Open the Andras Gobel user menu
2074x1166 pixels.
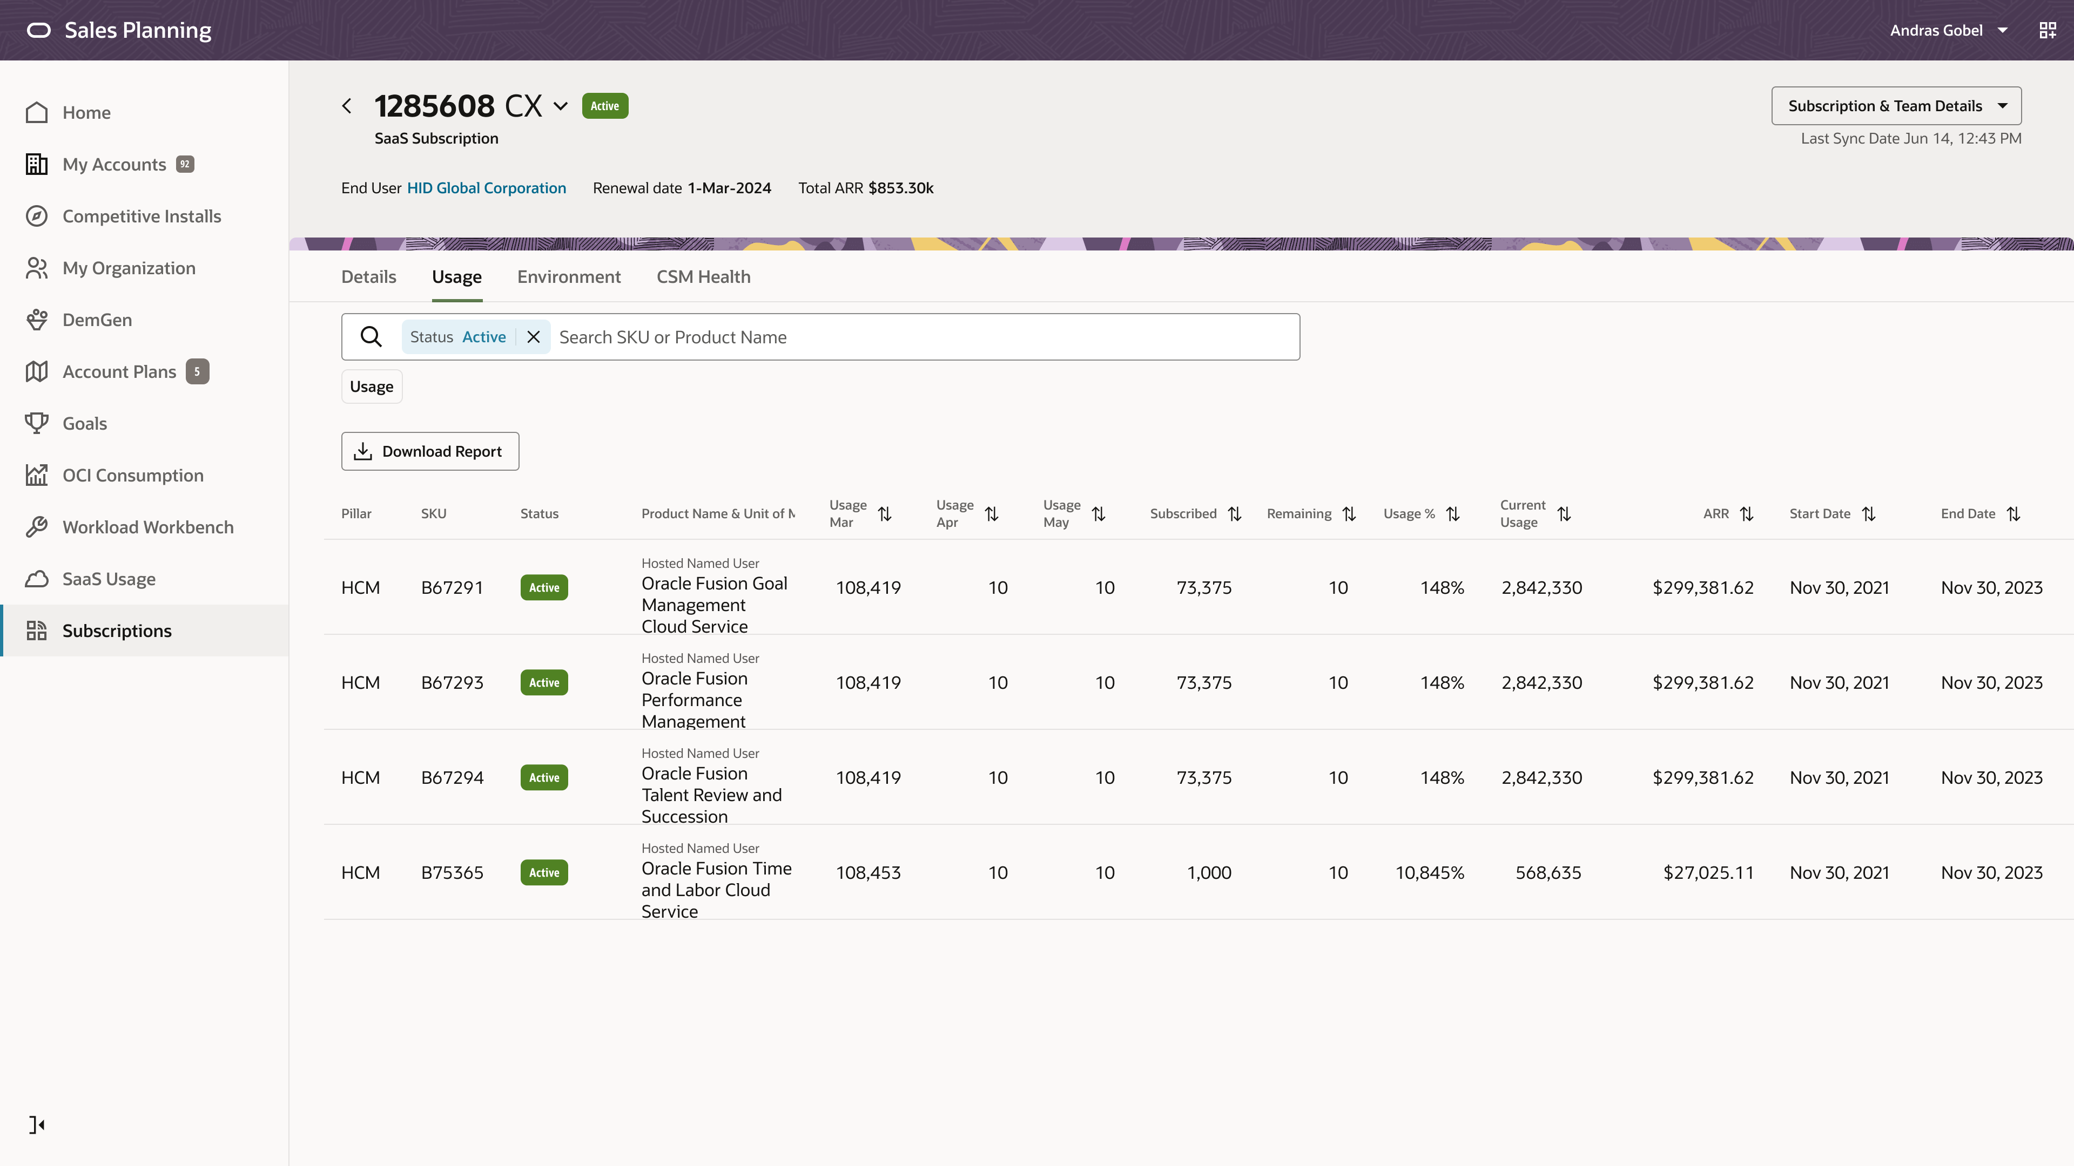(x=1948, y=31)
